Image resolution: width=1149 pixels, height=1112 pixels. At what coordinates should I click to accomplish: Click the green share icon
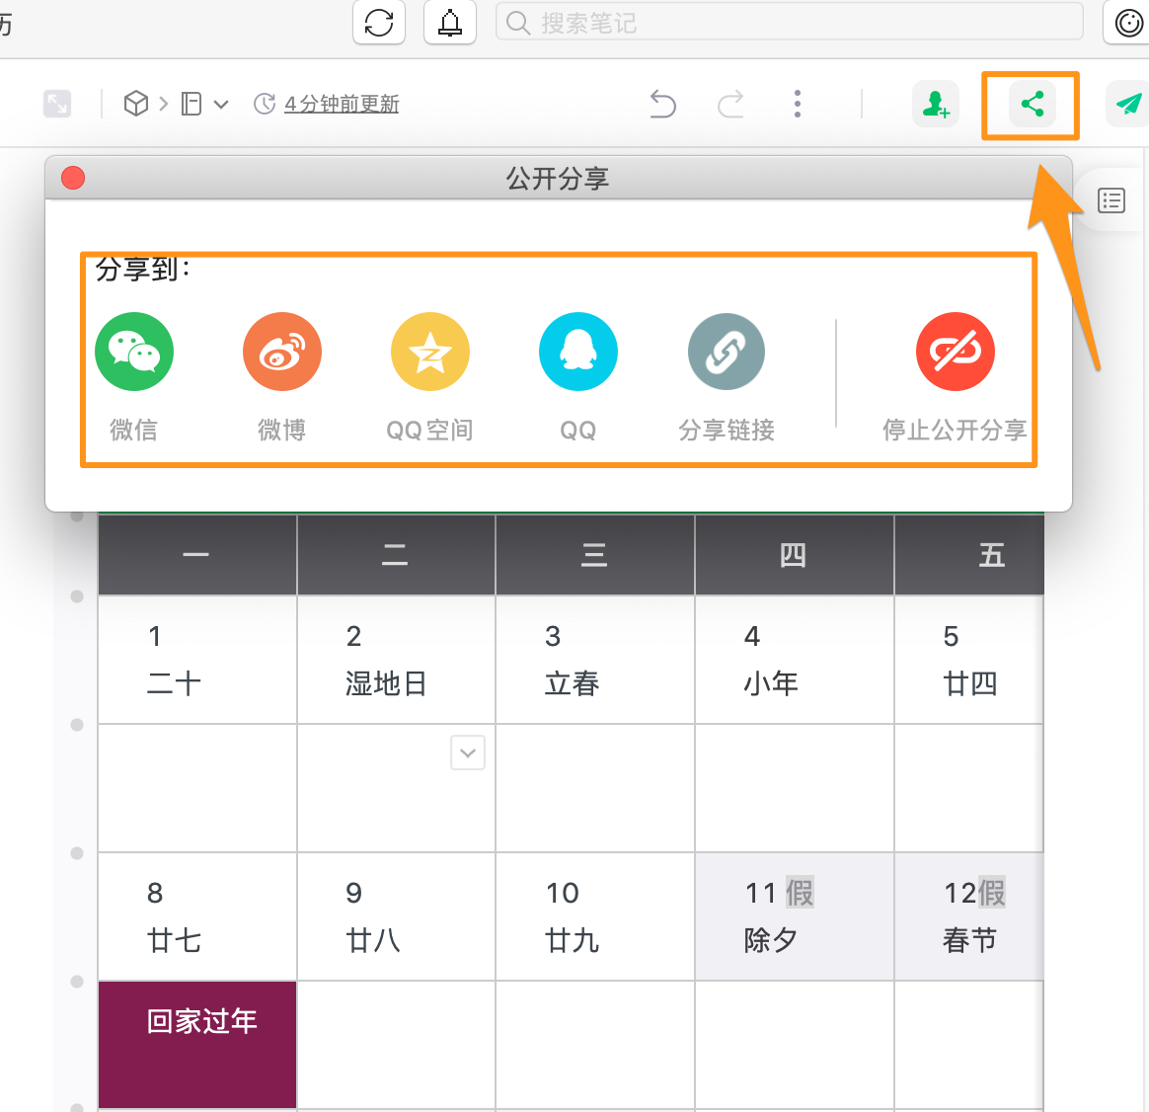coord(1032,104)
